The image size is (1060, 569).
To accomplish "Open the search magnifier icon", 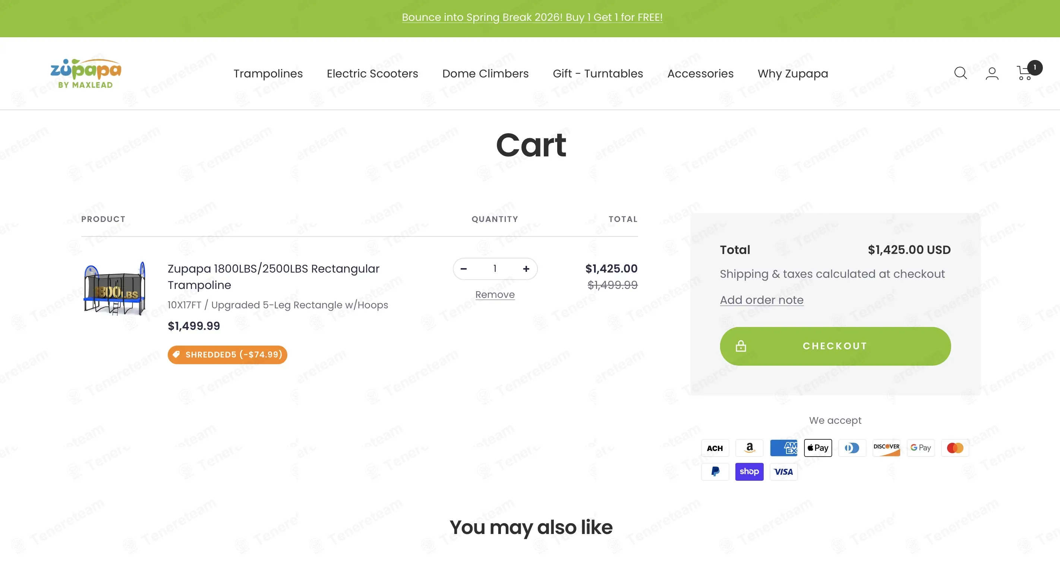I will [960, 73].
